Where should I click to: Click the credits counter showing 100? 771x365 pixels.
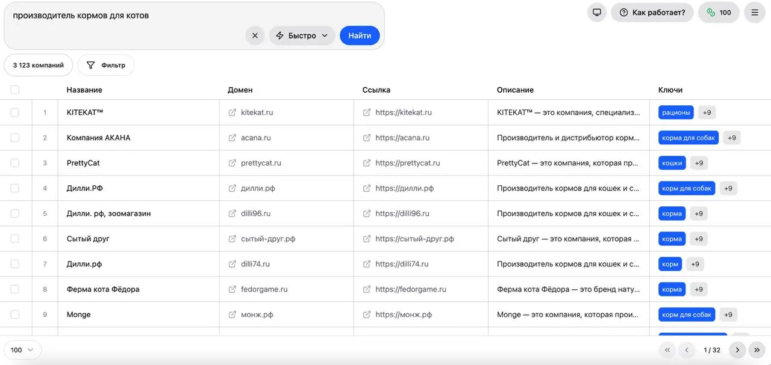tap(719, 12)
